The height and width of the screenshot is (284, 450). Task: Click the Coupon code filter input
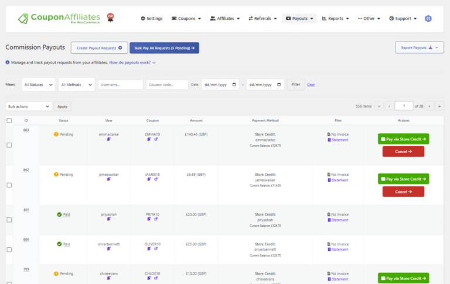167,85
